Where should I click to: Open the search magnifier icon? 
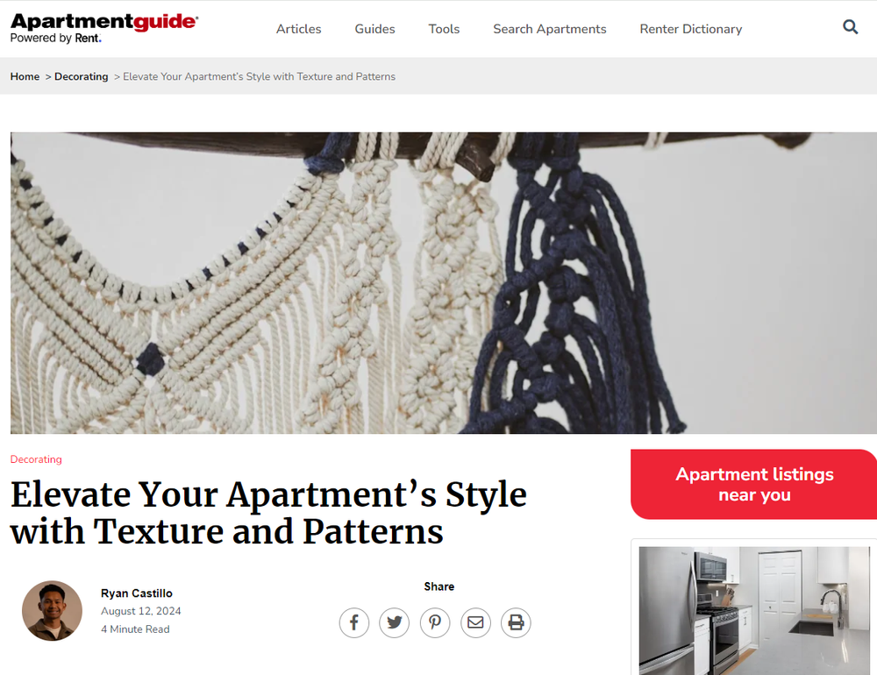coord(850,27)
